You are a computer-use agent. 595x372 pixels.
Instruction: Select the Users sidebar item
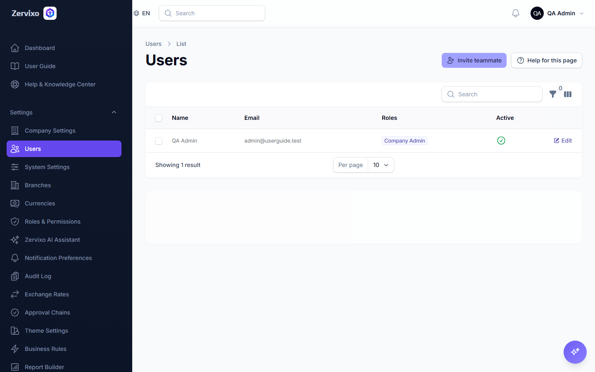tap(64, 149)
